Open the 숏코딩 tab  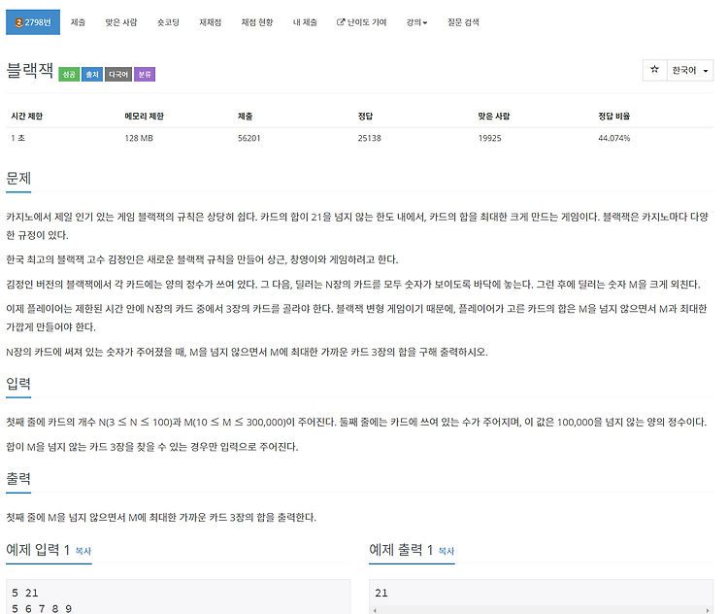(x=168, y=22)
